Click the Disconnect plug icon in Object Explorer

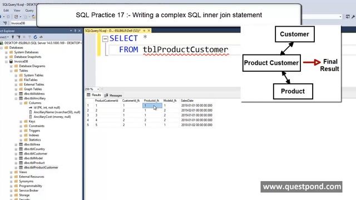click(x=18, y=37)
